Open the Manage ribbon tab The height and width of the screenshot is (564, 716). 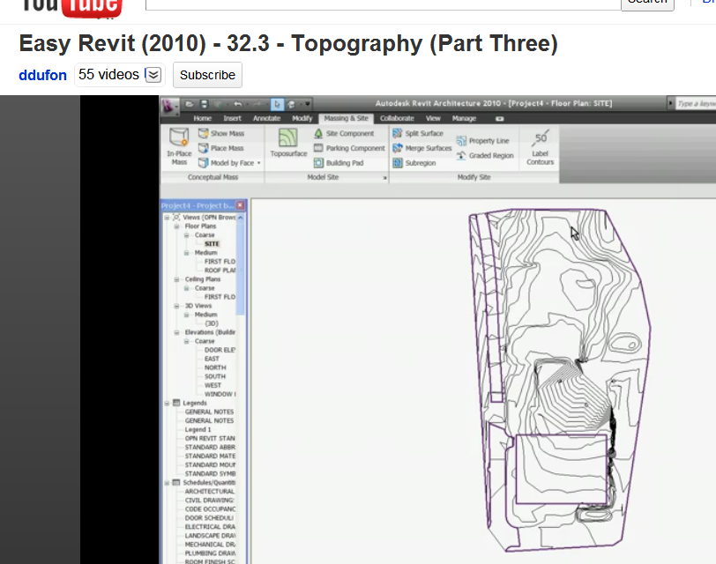(x=464, y=118)
